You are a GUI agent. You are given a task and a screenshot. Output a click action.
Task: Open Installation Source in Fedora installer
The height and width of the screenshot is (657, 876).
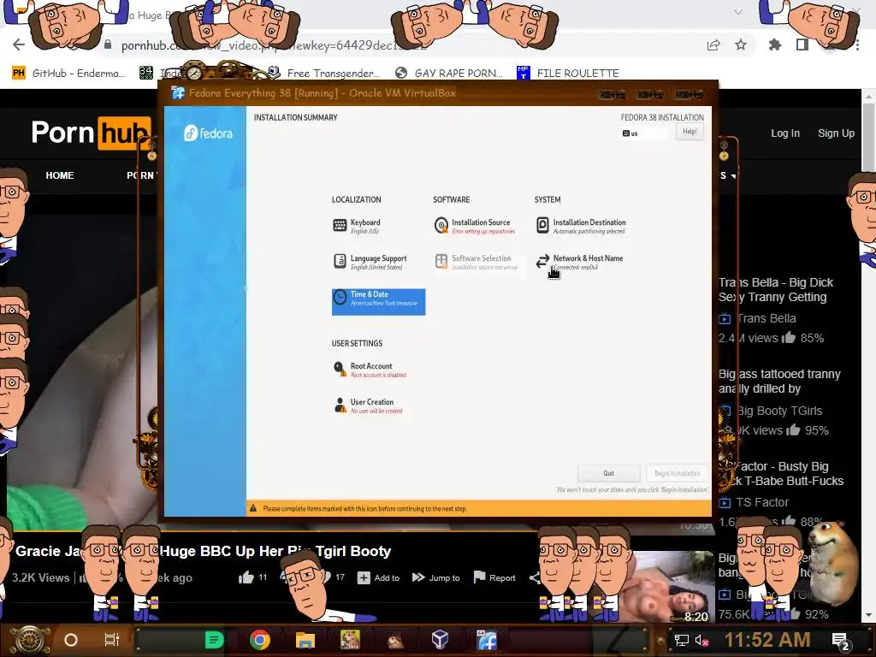(x=475, y=226)
